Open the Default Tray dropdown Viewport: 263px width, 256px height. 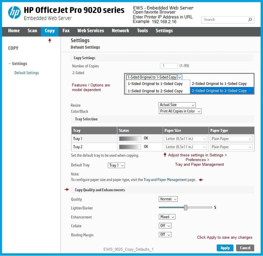tap(116, 166)
